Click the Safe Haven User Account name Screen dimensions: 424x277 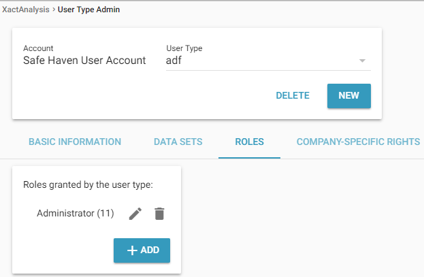coord(84,61)
